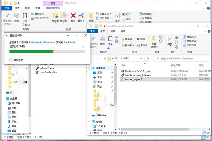Open the address bar history dropdown
212x141 pixels.
click(x=141, y=58)
